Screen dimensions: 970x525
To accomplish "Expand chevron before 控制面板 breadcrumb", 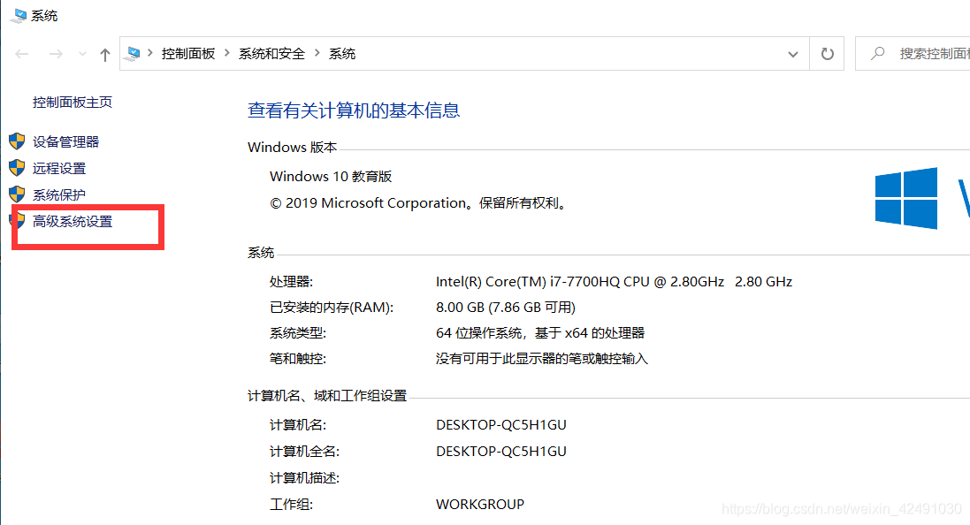I will coord(150,54).
